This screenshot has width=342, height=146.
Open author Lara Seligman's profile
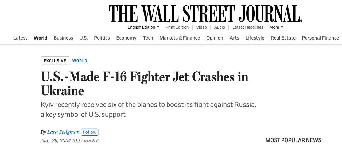63,132
